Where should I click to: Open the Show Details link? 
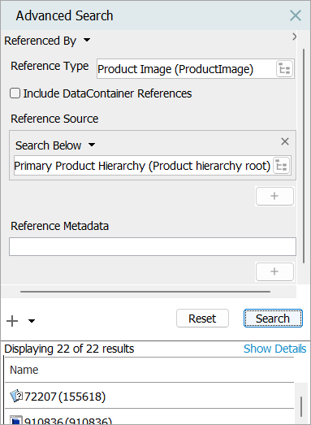274,349
